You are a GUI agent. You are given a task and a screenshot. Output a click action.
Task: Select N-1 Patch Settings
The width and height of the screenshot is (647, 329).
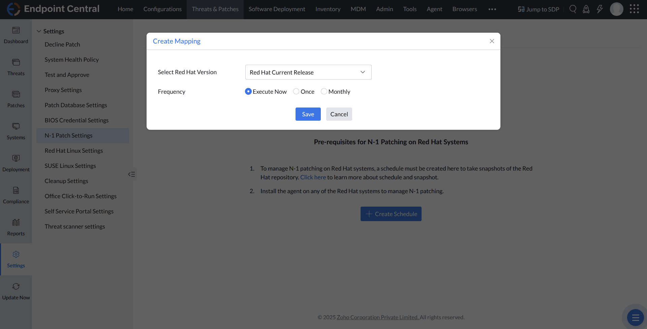tap(83, 136)
